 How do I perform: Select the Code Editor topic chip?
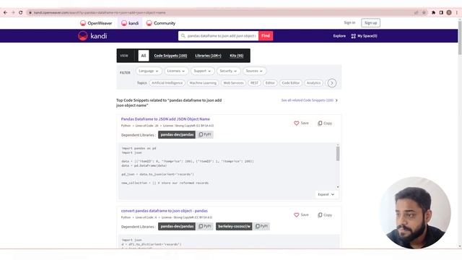pyautogui.click(x=290, y=83)
